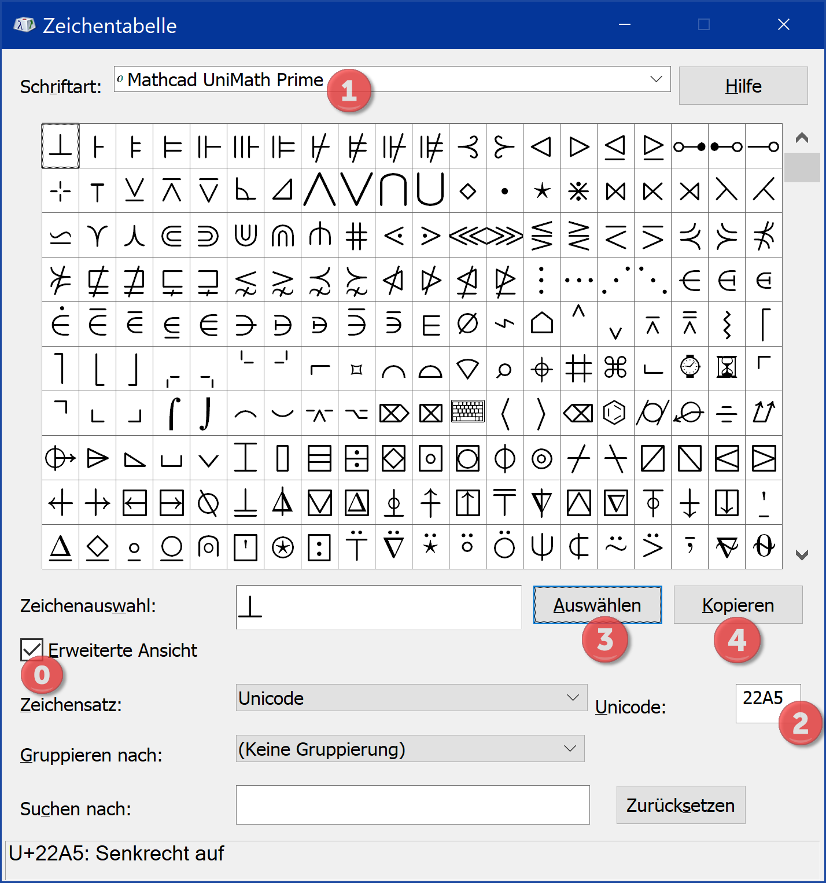Open the Schriftart font dropdown
826x883 pixels.
[656, 79]
